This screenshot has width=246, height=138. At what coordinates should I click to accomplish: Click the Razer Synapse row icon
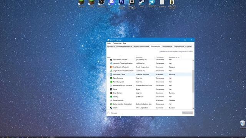click(x=111, y=78)
